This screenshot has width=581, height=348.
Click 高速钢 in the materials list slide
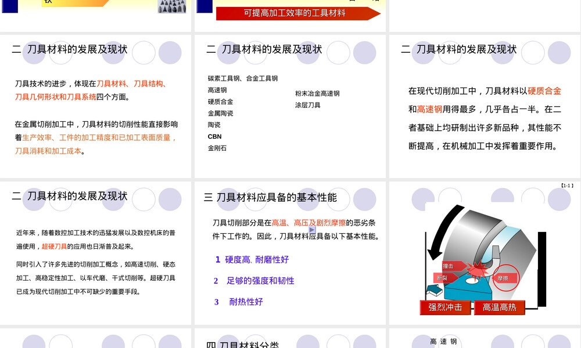pos(217,90)
